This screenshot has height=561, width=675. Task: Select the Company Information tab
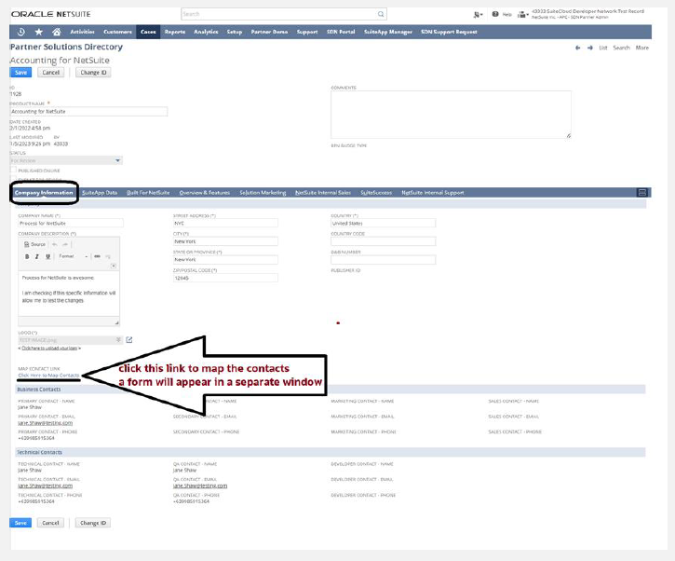coord(44,193)
